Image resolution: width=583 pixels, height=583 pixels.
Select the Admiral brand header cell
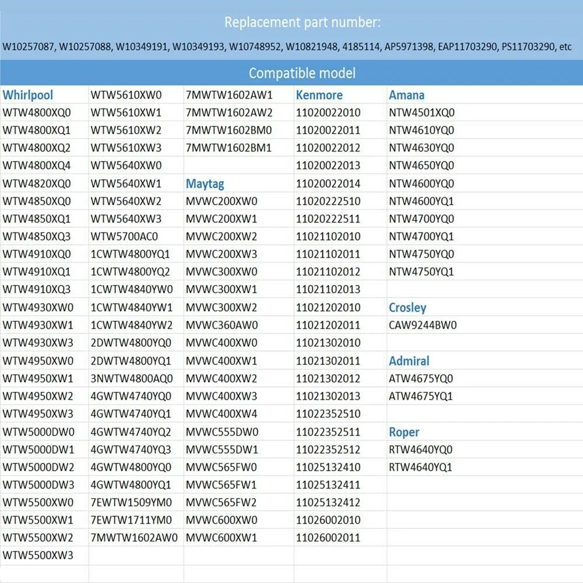pos(409,361)
